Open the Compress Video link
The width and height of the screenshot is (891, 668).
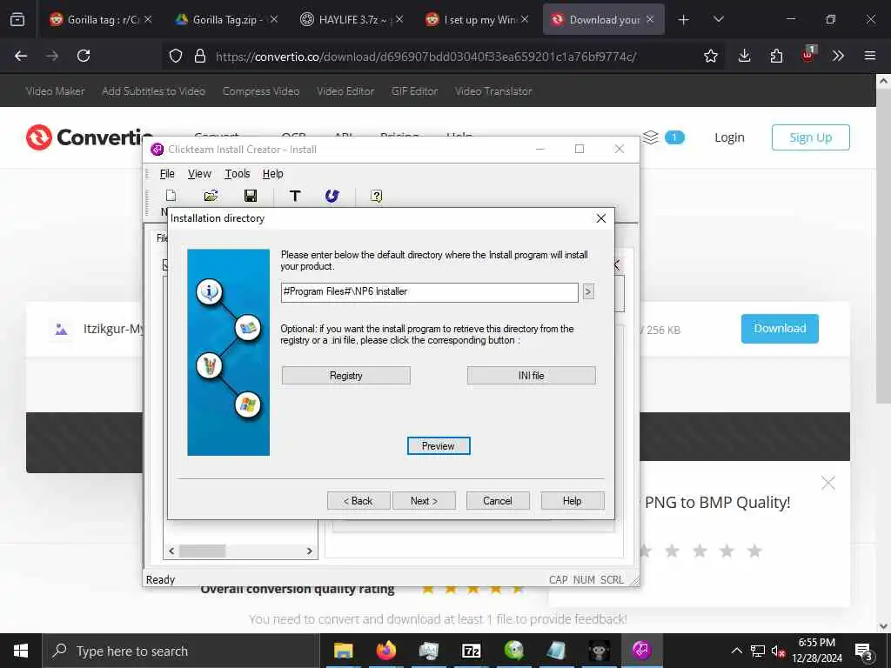[261, 90]
